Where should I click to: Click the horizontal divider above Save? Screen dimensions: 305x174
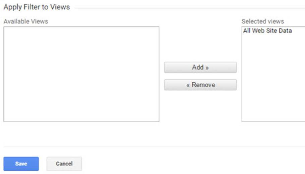(154, 147)
